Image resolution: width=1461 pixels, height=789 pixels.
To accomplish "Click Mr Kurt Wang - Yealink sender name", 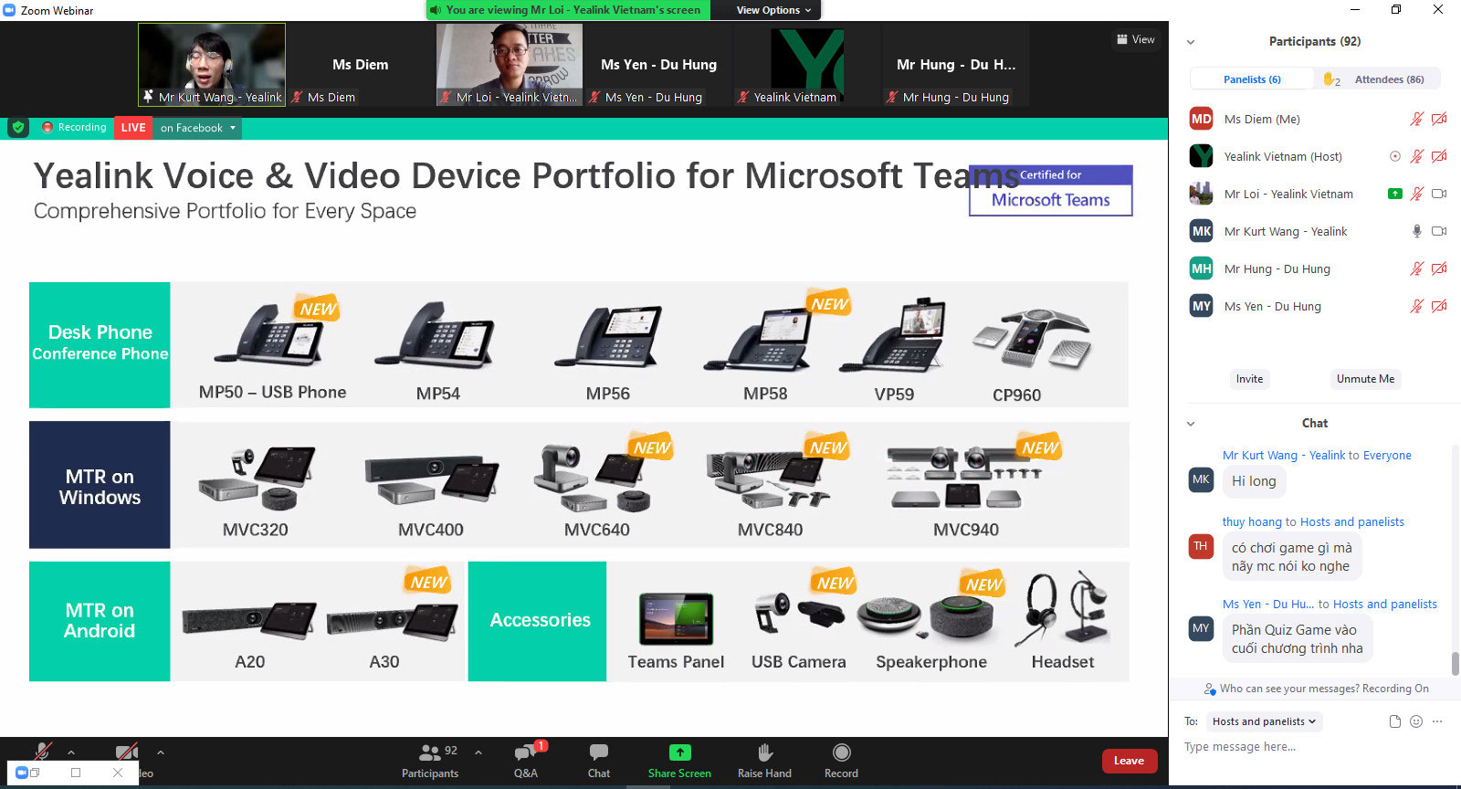I will tap(1285, 455).
